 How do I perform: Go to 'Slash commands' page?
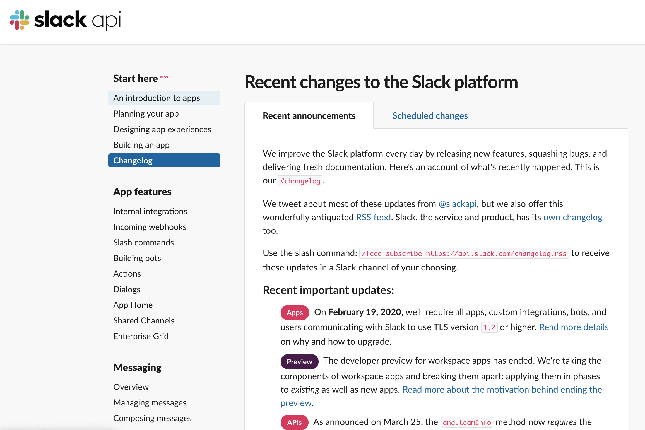[x=143, y=242]
